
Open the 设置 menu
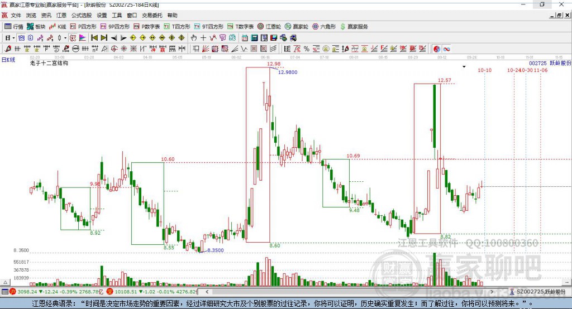click(x=102, y=15)
